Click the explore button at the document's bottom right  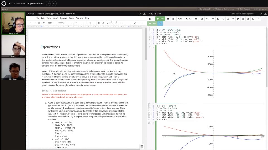coord(142,146)
